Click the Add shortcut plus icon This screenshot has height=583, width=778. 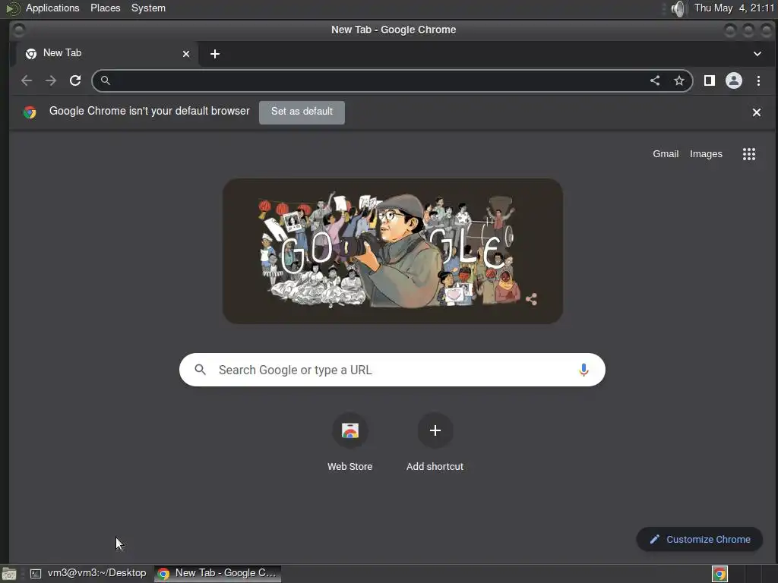coord(435,430)
